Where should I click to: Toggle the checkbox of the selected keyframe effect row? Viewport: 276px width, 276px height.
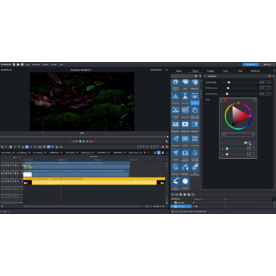pos(175,206)
